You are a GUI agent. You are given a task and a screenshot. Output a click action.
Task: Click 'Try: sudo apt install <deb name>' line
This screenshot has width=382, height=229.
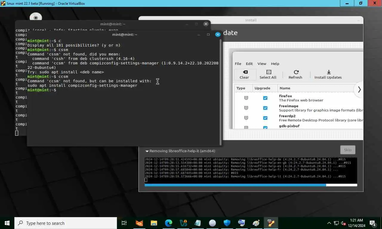pyautogui.click(x=66, y=72)
